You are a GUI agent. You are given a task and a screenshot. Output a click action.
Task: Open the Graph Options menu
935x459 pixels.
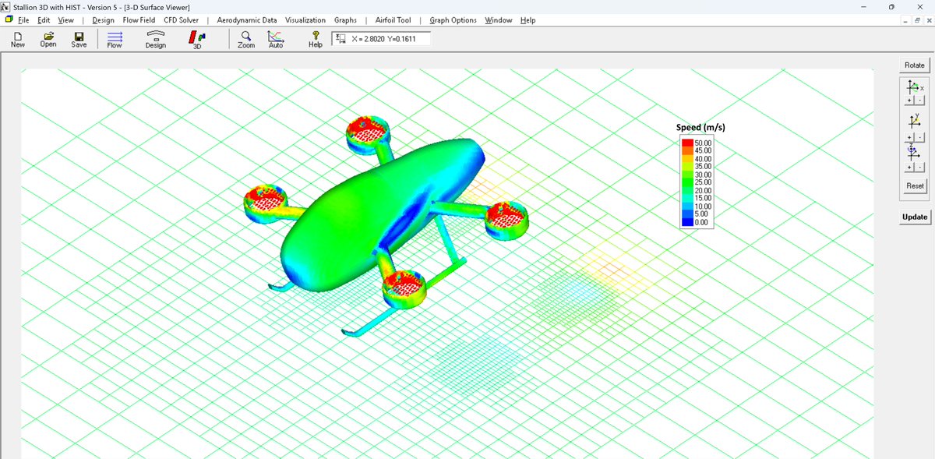(453, 20)
